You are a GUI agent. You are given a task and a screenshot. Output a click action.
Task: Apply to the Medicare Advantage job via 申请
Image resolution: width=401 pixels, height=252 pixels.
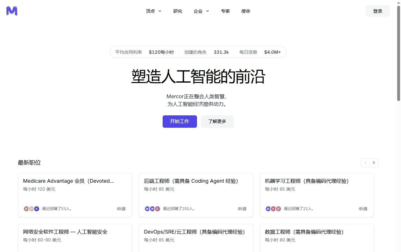tap(121, 209)
